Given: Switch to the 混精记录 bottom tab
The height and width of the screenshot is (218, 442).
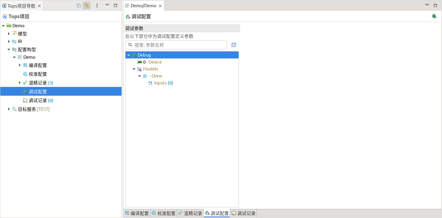Looking at the screenshot, I should point(190,213).
